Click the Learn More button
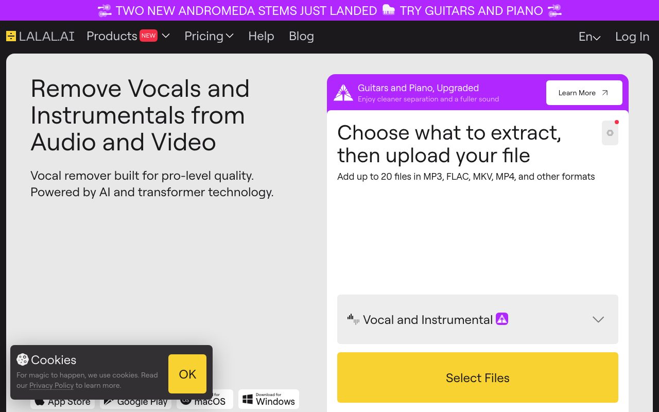The image size is (659, 412). point(584,93)
